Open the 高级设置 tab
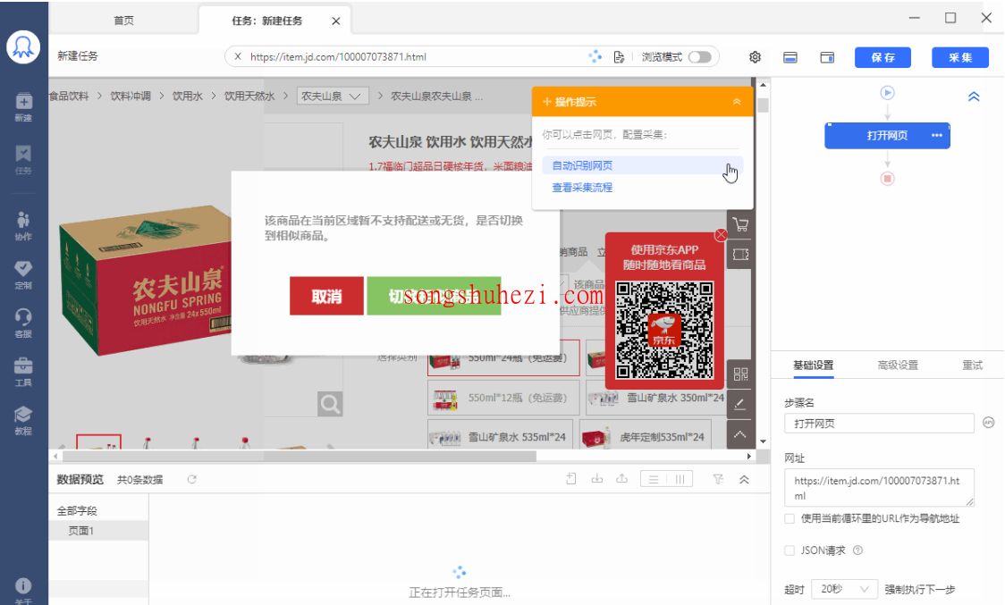The width and height of the screenshot is (1005, 605). coord(898,366)
